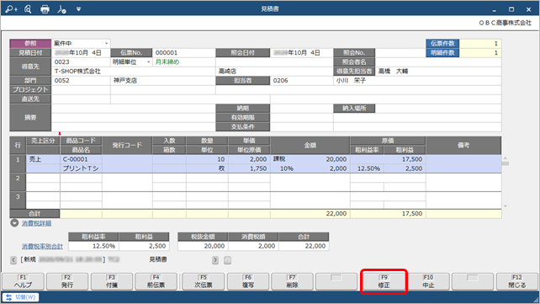Image resolution: width=540 pixels, height=304 pixels.
Task: Click the 得意先 code field 0023
Action: point(81,62)
